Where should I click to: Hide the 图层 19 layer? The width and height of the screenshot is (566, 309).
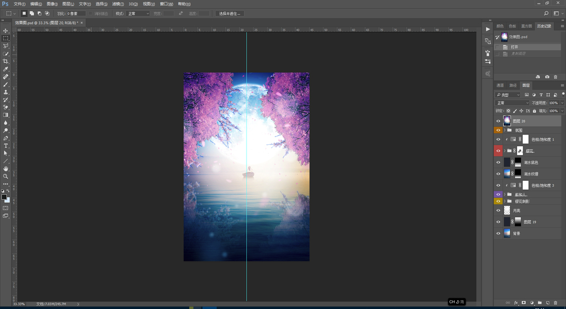pyautogui.click(x=498, y=222)
